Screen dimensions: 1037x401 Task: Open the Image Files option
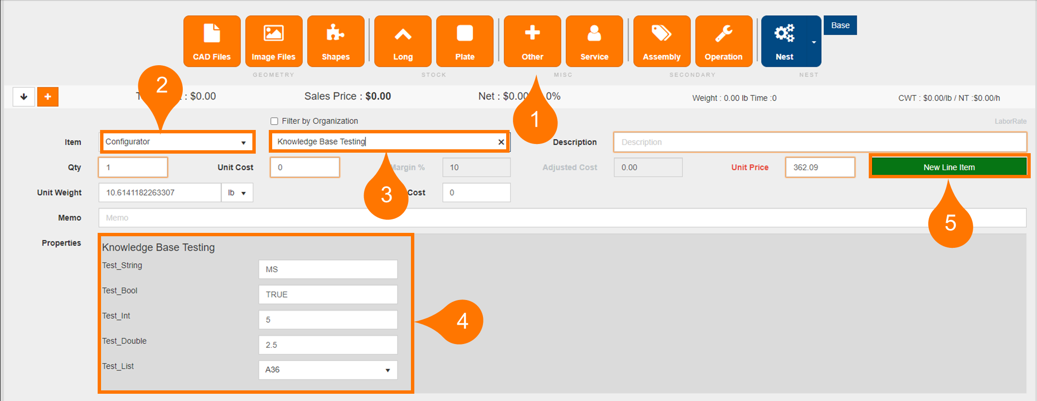click(274, 42)
